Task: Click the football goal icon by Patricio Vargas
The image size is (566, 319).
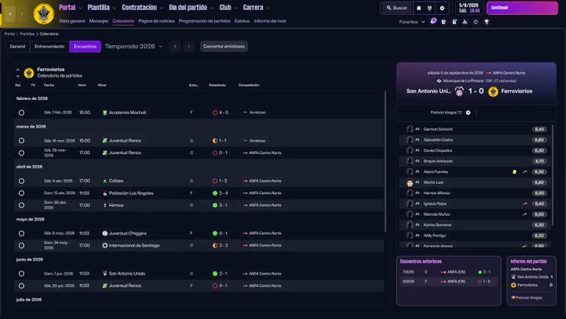Action: tap(468, 112)
